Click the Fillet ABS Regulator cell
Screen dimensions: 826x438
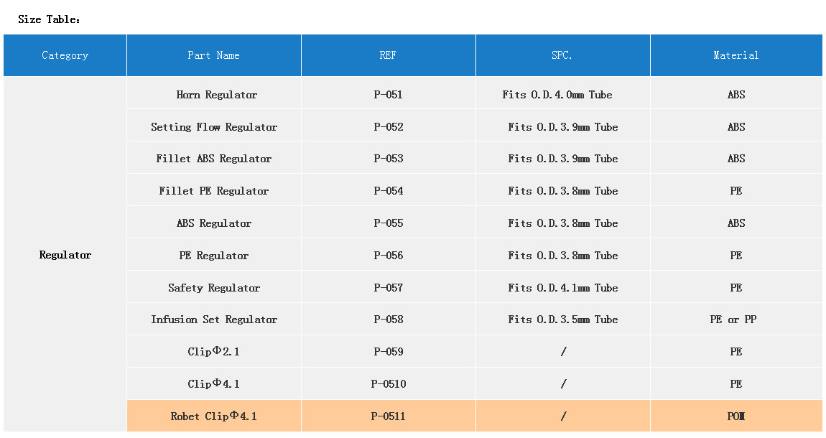tap(214, 159)
